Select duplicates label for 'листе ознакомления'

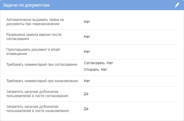pyautogui.click(x=38, y=109)
